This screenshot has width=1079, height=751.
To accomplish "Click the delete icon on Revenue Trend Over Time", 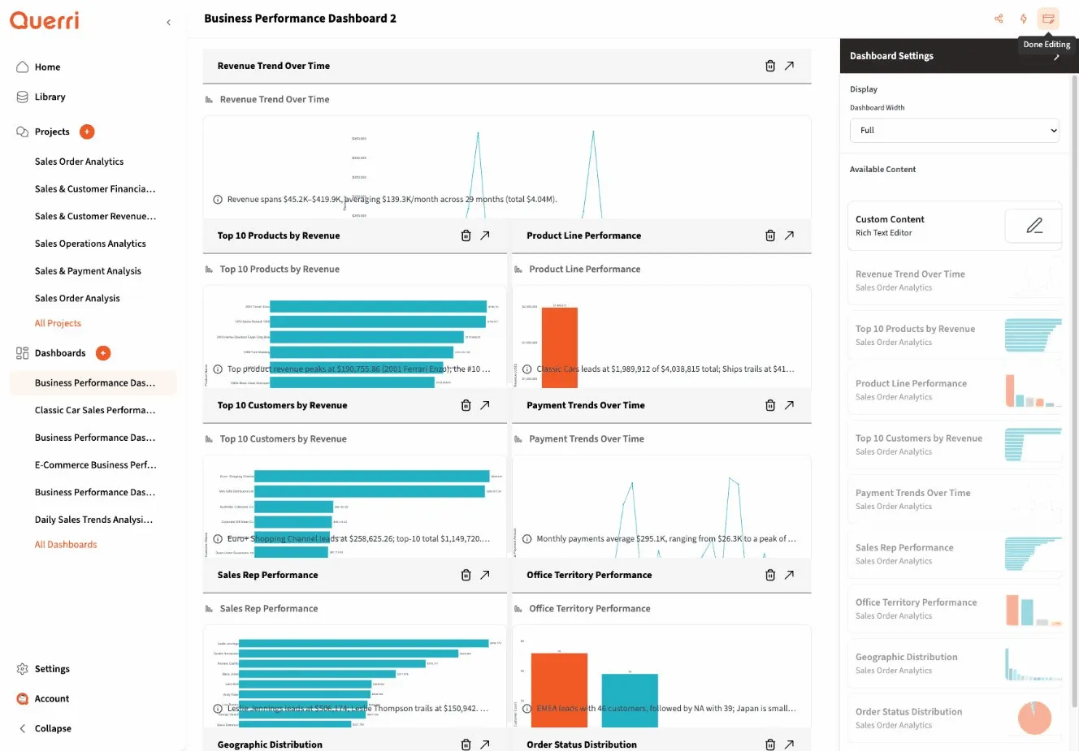I will (769, 66).
